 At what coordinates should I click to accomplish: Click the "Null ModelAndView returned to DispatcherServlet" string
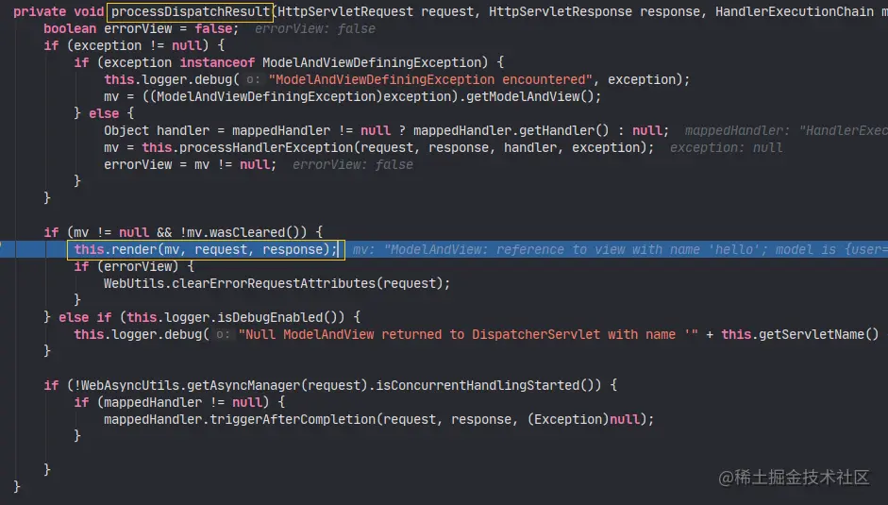[468, 334]
